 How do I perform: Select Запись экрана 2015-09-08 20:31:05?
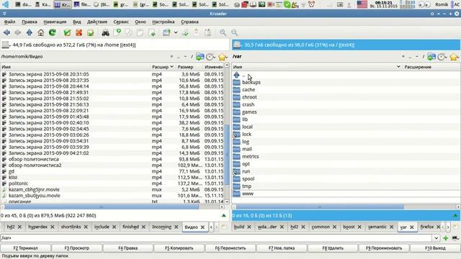click(48, 74)
